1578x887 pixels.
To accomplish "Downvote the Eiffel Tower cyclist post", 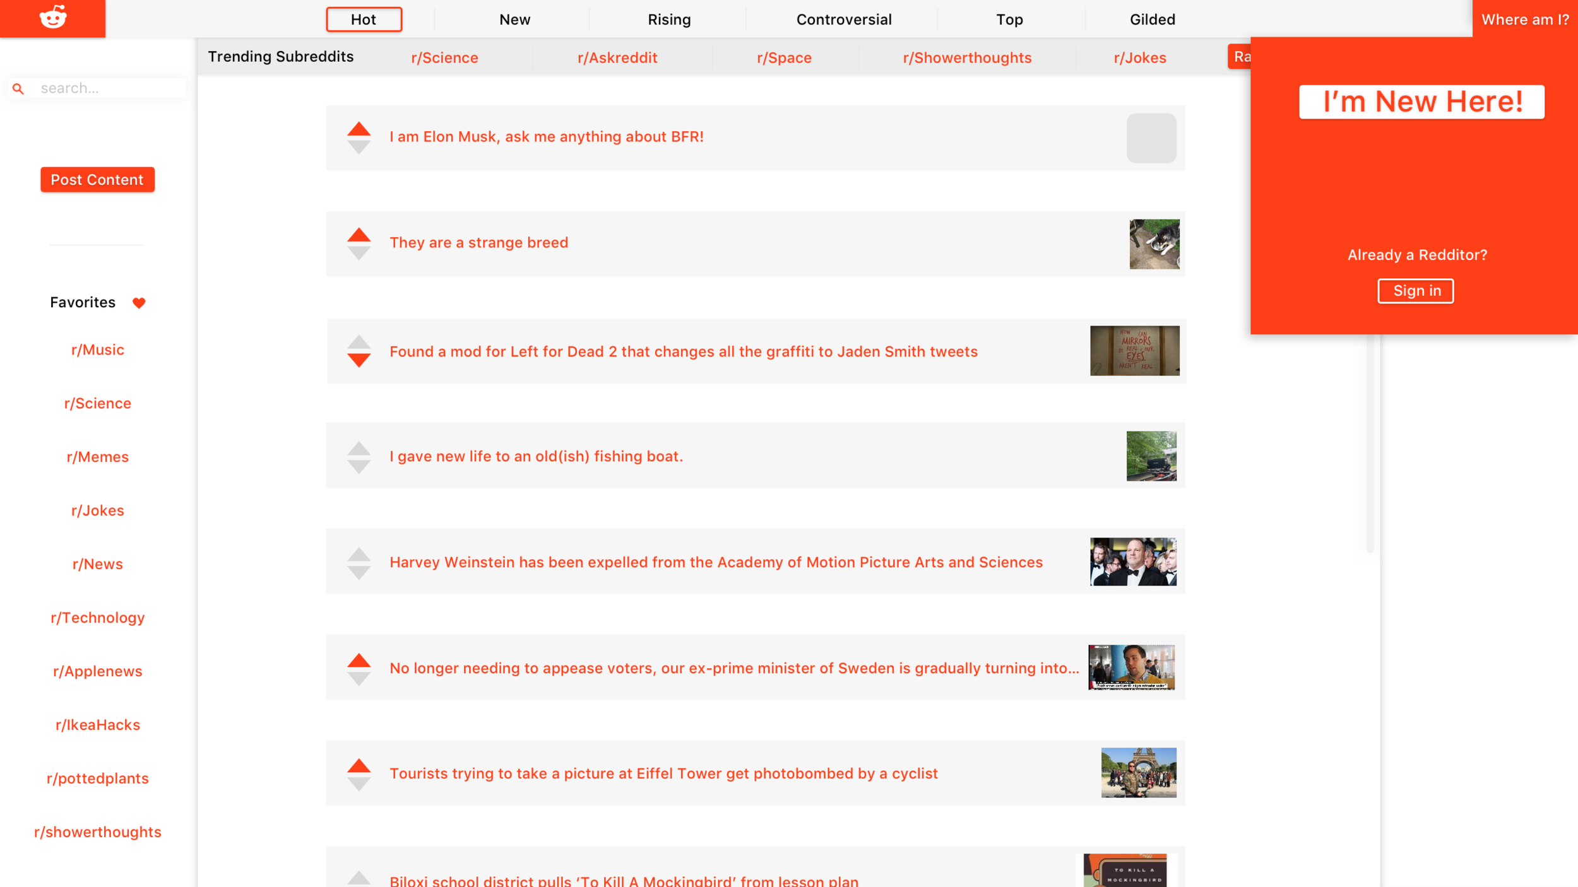I will tap(359, 784).
